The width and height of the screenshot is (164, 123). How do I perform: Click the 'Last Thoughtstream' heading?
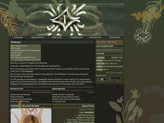pos(105,46)
